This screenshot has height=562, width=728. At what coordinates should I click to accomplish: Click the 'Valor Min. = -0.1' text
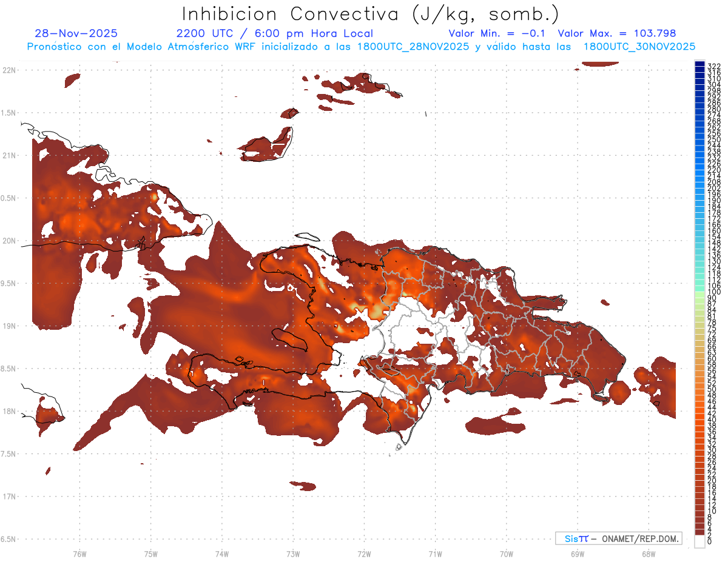(x=497, y=33)
